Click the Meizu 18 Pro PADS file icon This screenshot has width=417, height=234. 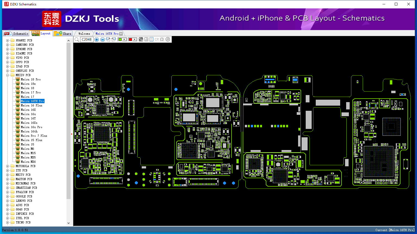coord(18,79)
